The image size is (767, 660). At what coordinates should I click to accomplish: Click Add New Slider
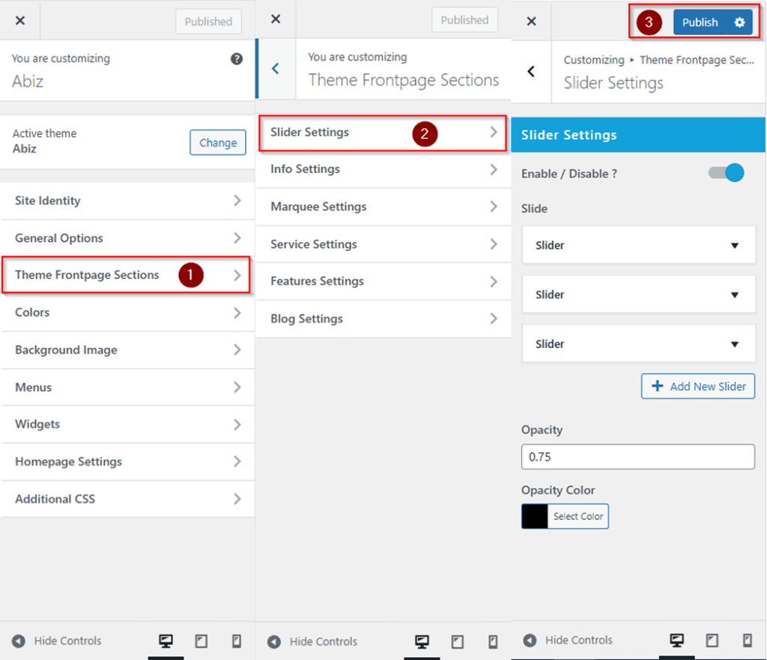[x=697, y=386]
